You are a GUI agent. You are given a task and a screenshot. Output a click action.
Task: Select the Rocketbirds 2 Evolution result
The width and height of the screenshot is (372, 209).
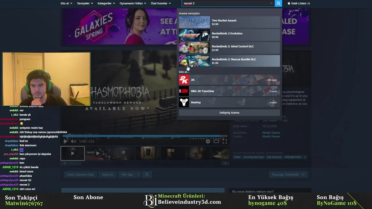pos(229,35)
